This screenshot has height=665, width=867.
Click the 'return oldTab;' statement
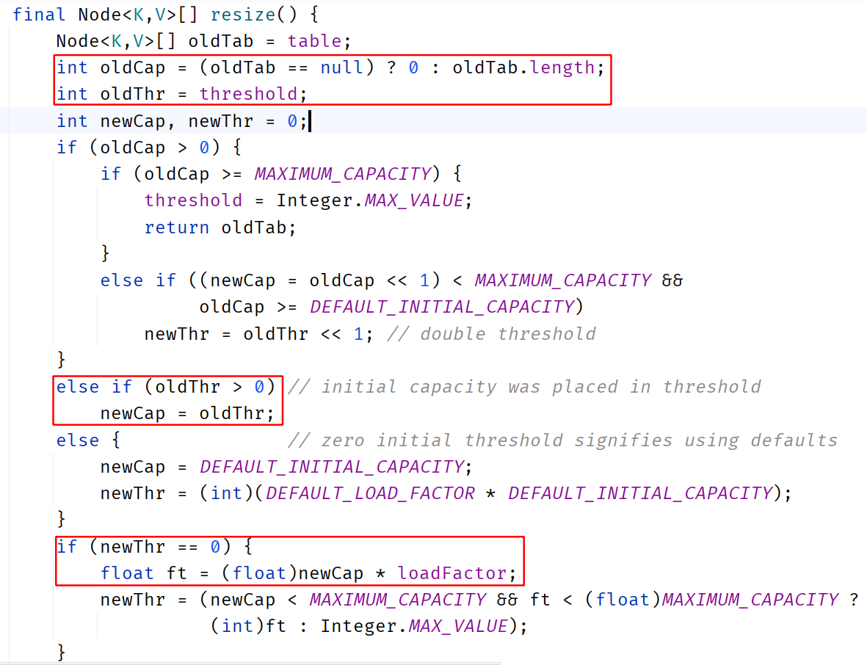[x=220, y=228]
